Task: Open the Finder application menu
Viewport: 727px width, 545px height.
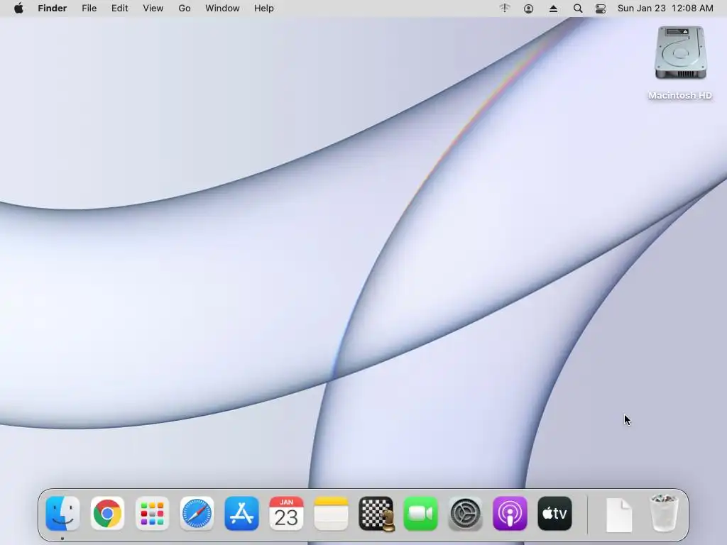Action: tap(53, 9)
